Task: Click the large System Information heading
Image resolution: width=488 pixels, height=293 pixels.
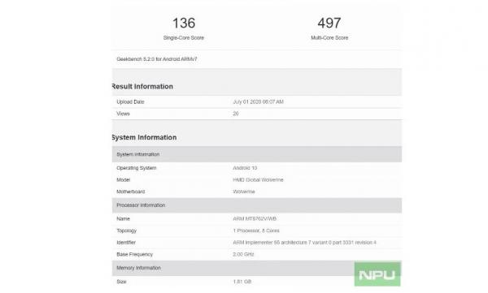Action: click(144, 137)
